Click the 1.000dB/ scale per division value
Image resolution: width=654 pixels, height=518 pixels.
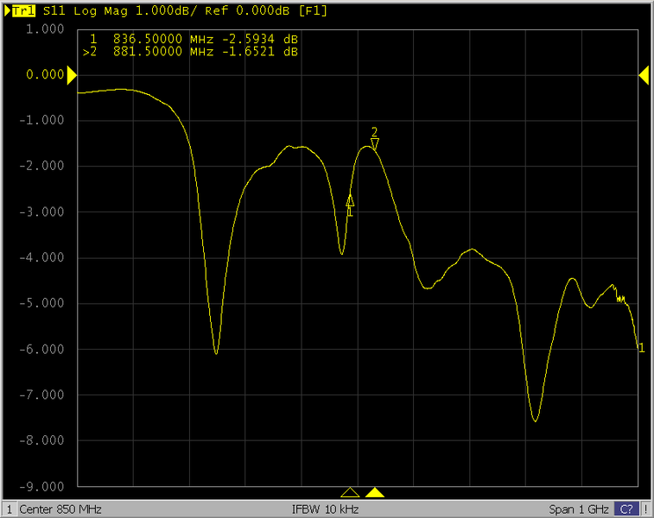coord(153,11)
